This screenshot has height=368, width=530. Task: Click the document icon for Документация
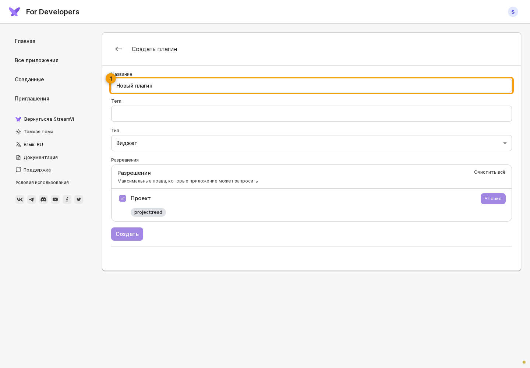click(x=18, y=158)
